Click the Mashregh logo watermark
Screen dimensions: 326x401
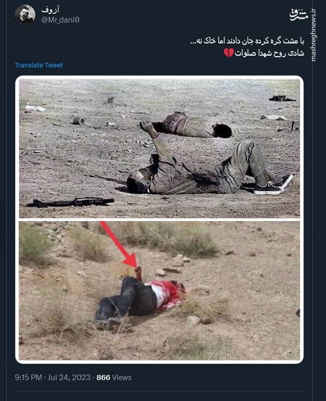299,14
